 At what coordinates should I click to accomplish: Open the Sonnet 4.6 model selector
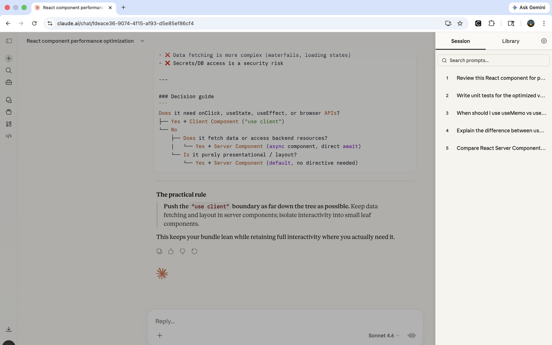[x=384, y=336]
